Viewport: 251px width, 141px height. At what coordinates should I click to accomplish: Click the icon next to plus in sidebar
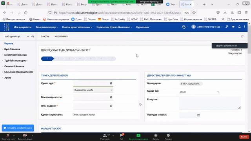tap(33, 36)
